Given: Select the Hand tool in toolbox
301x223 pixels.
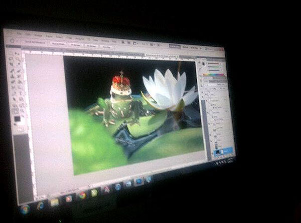Looking at the screenshot, I should (16, 111).
